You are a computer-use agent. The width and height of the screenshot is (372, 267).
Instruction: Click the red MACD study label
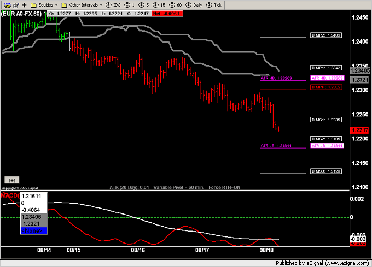click(x=9, y=195)
